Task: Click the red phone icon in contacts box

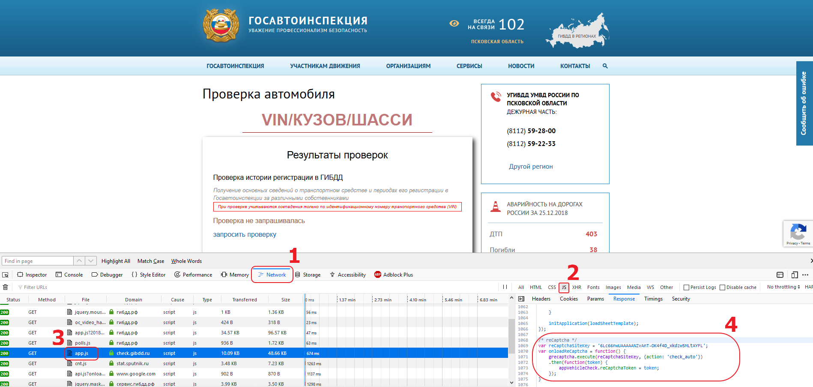Action: tap(496, 97)
